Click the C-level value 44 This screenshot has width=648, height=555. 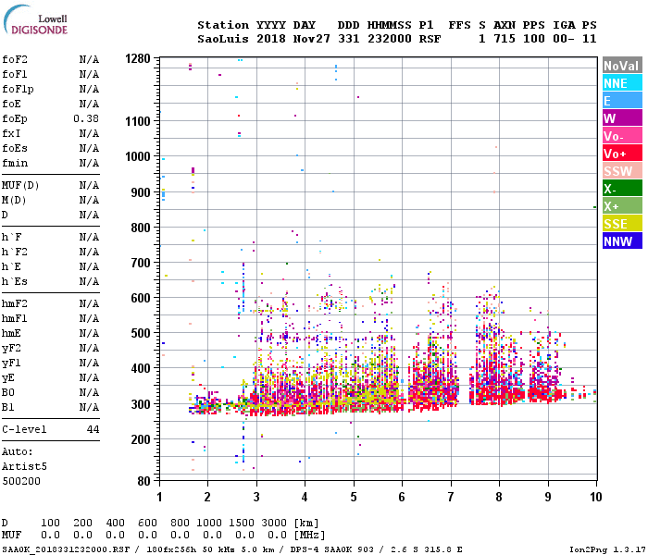93,429
